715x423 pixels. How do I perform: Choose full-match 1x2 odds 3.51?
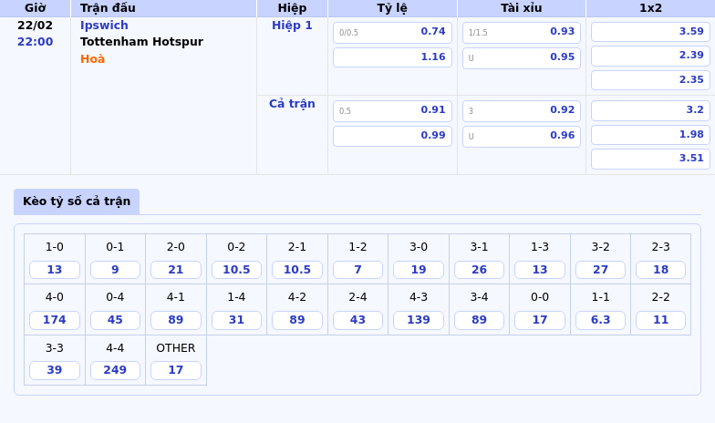pos(649,159)
